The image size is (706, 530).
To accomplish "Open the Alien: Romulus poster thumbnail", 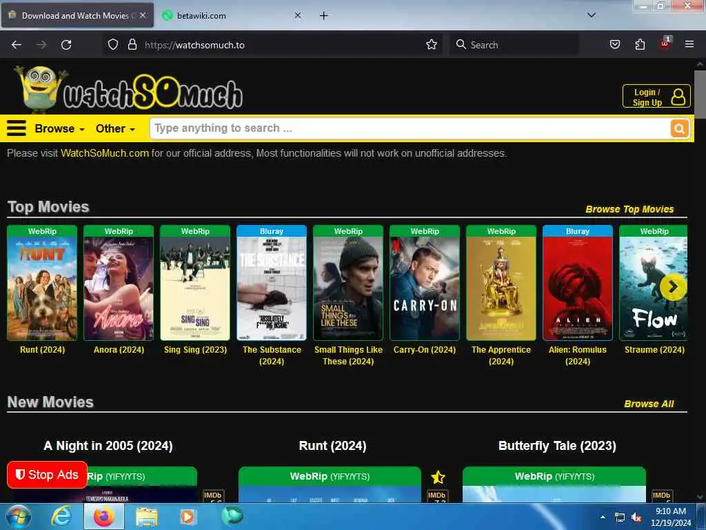I will 578,288.
